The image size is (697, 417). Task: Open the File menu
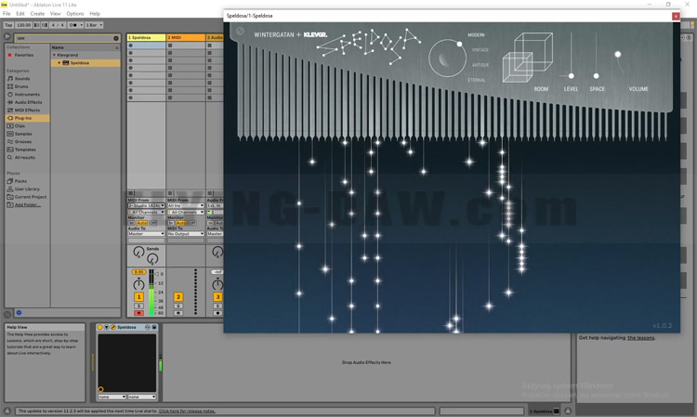pyautogui.click(x=7, y=14)
